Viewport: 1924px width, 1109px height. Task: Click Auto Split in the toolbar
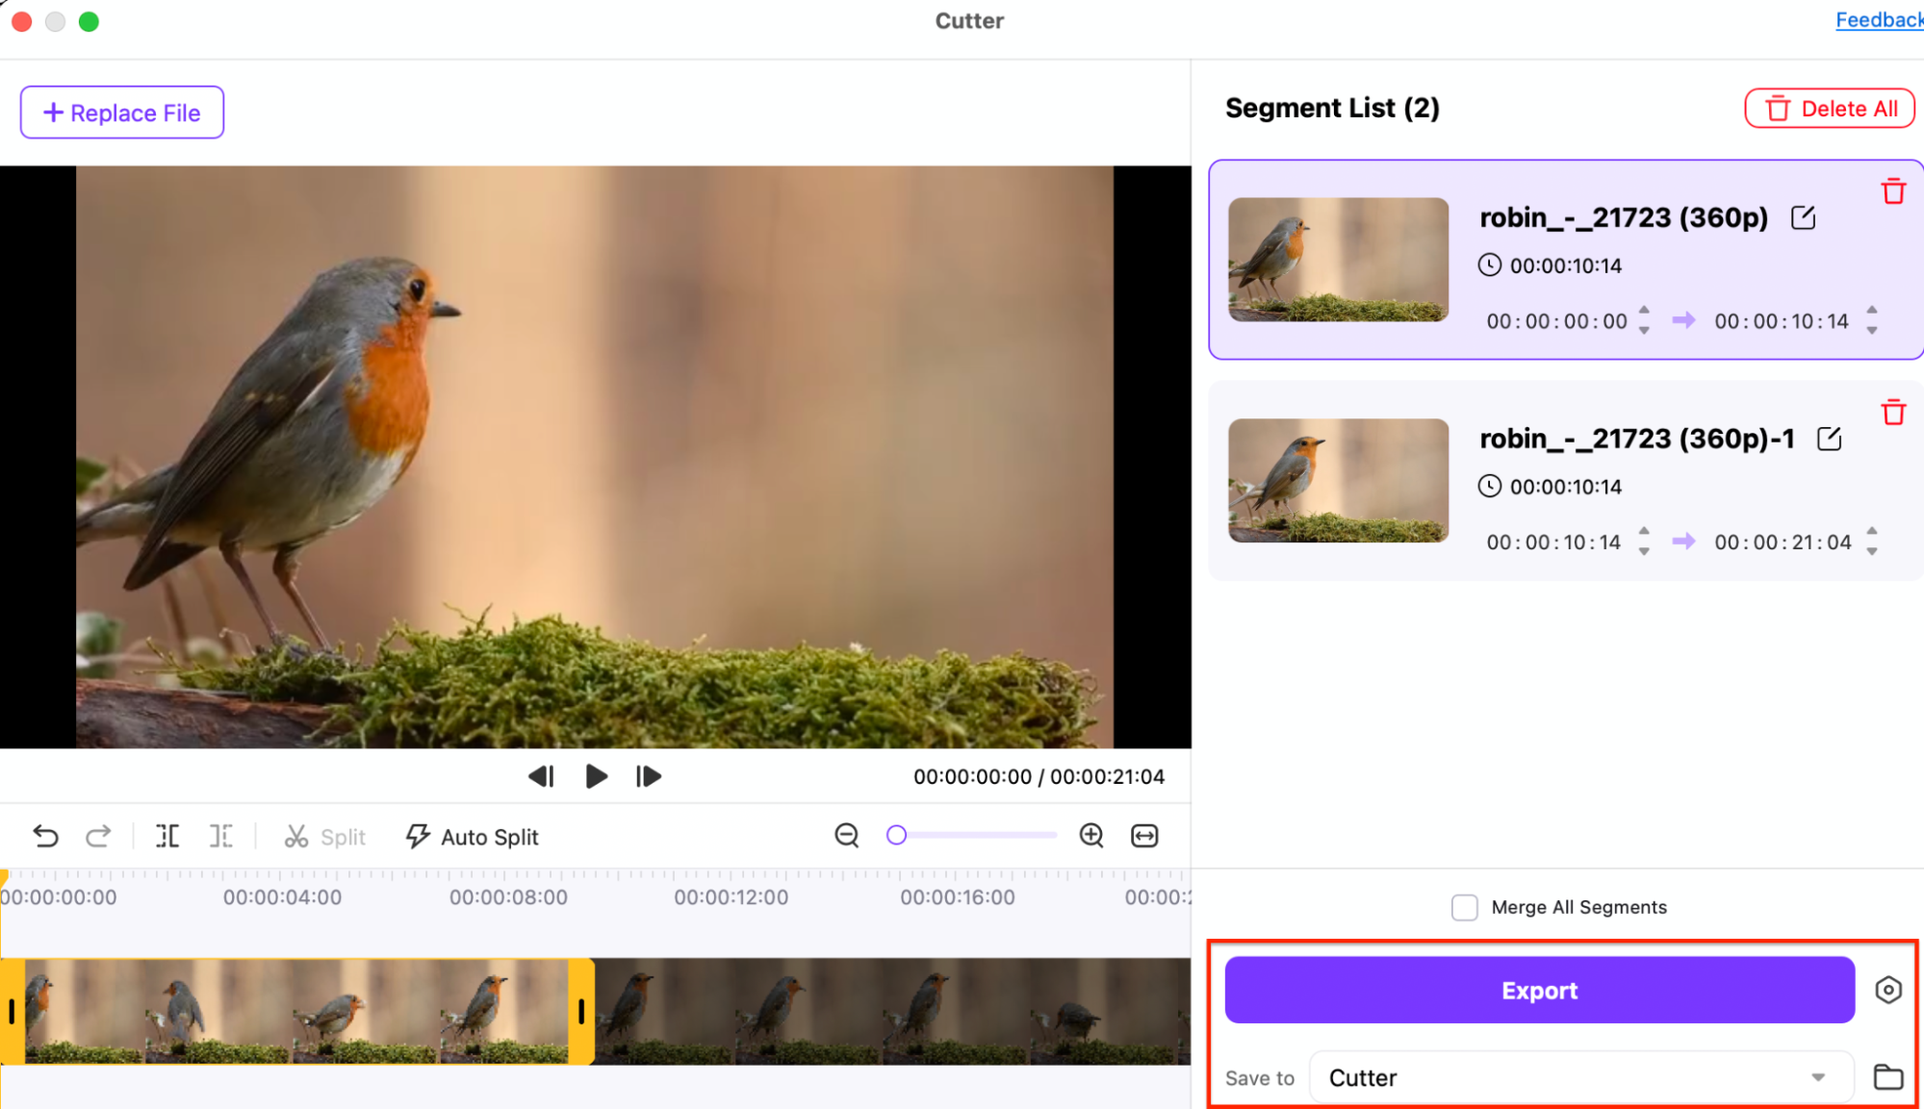(x=473, y=837)
